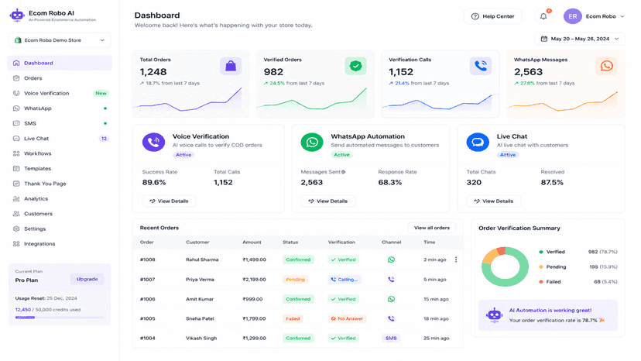Click the Failed status for order #1005
The height and width of the screenshot is (361, 641).
(x=293, y=318)
